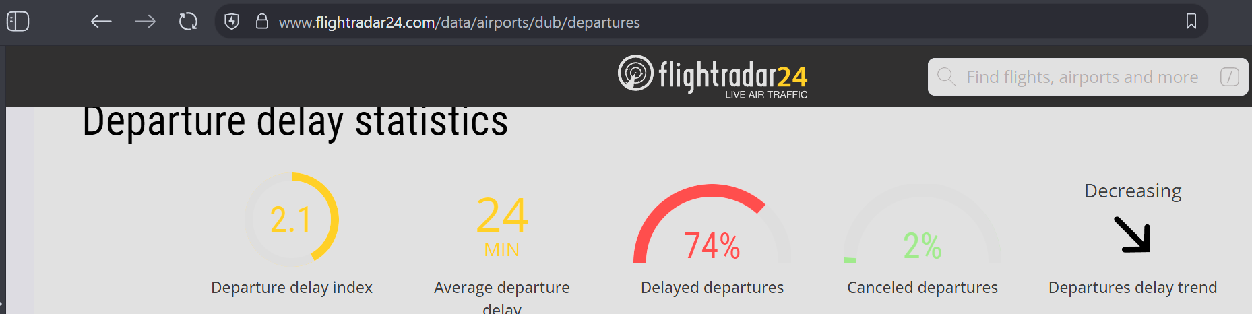Image resolution: width=1252 pixels, height=314 pixels.
Task: Bookmark this page
Action: coord(1191,22)
